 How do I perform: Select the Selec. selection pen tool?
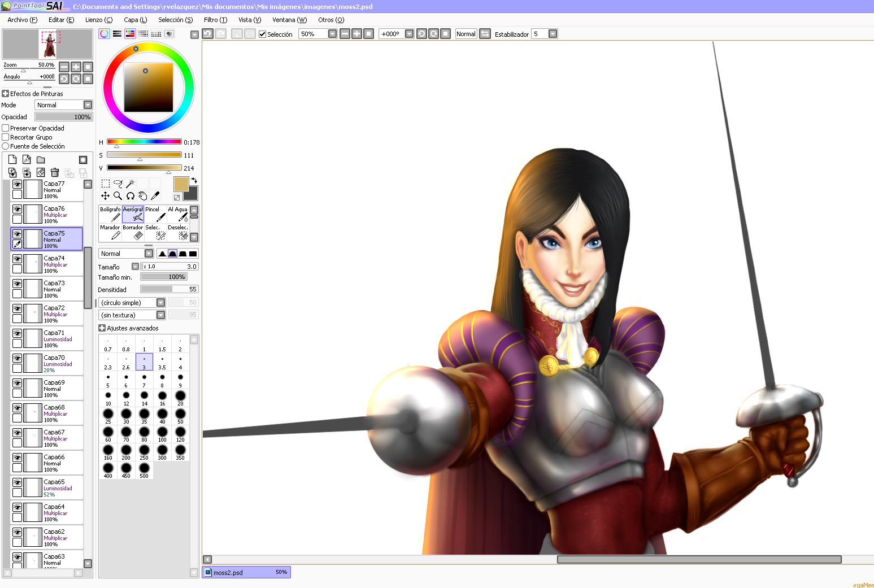155,232
